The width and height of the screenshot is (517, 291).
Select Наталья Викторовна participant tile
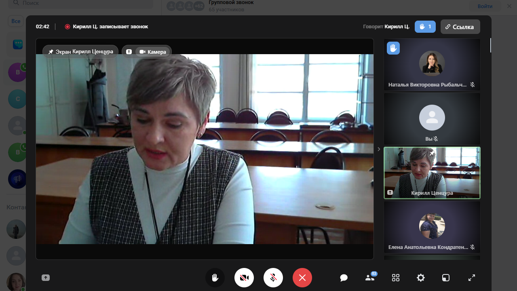[432, 65]
